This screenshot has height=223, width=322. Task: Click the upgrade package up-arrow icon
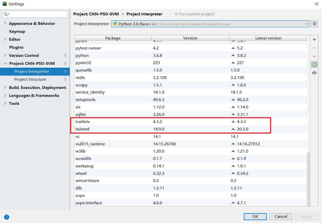pos(314,56)
